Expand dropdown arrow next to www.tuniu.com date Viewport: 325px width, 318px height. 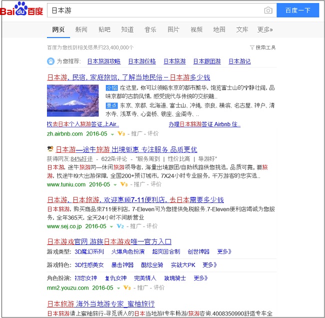(115, 184)
